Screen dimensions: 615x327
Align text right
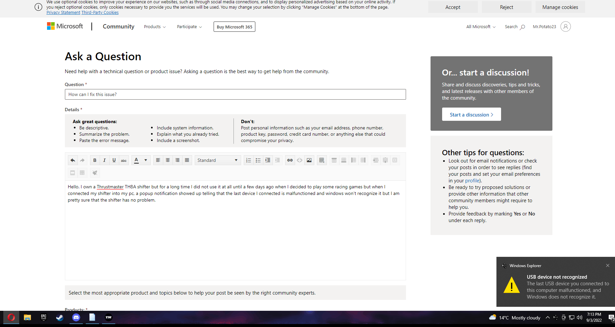pyautogui.click(x=178, y=160)
